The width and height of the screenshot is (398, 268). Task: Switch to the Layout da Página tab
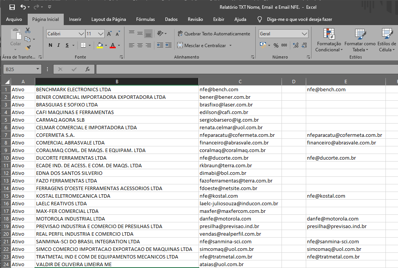(109, 19)
